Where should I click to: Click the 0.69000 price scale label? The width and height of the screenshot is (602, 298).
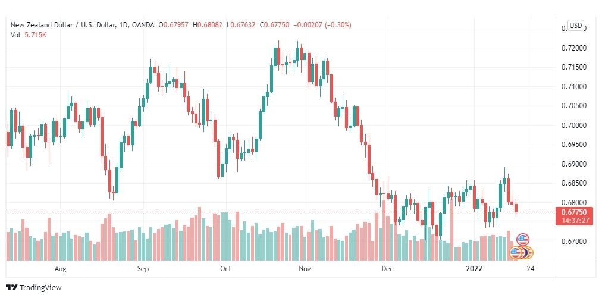pos(573,164)
